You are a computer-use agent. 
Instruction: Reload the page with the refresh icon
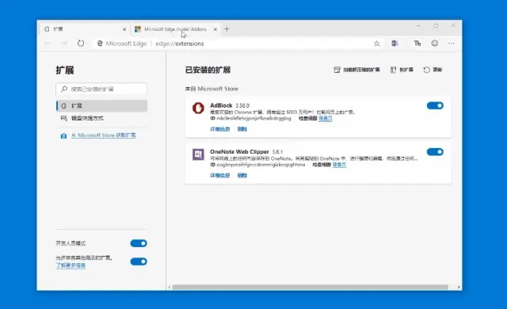click(81, 43)
